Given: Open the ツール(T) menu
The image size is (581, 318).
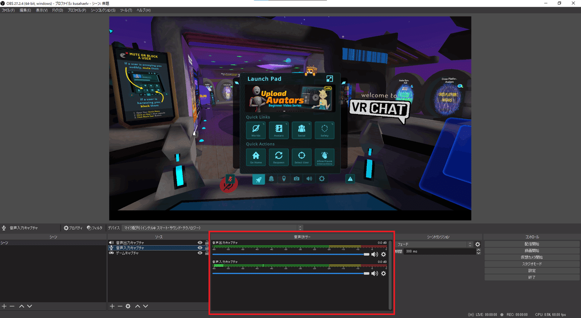Looking at the screenshot, I should pyautogui.click(x=126, y=10).
